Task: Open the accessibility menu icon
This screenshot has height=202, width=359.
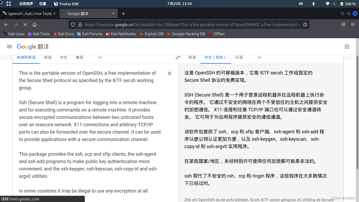Action: 314,4
